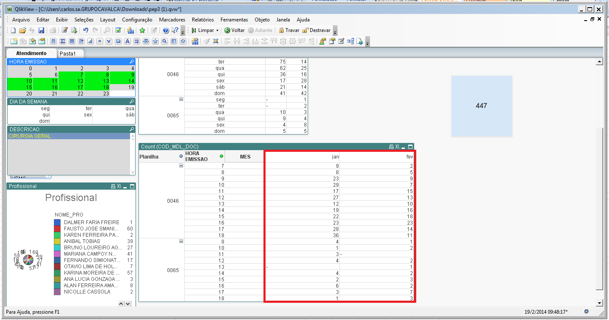Click the Help question mark icon
609x320 pixels.
coord(166,30)
